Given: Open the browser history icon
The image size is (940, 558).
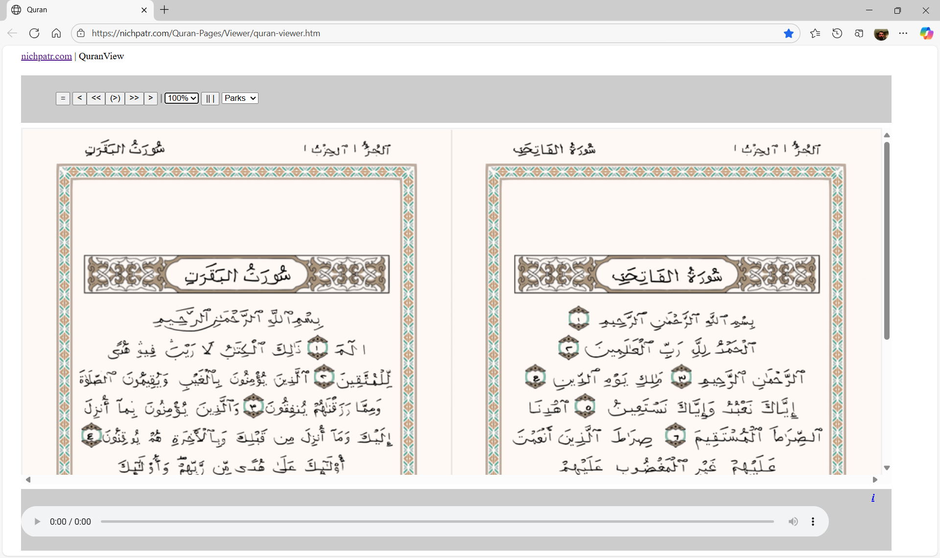Looking at the screenshot, I should pyautogui.click(x=837, y=33).
